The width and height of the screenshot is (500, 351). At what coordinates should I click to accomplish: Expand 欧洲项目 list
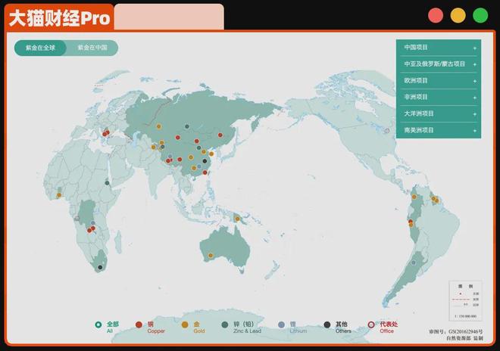click(x=439, y=81)
